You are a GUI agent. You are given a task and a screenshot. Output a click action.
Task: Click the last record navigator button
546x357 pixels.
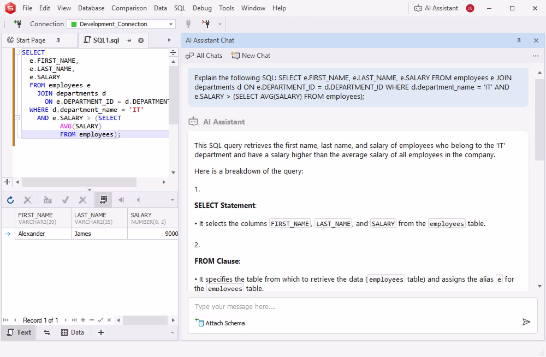tap(74, 320)
